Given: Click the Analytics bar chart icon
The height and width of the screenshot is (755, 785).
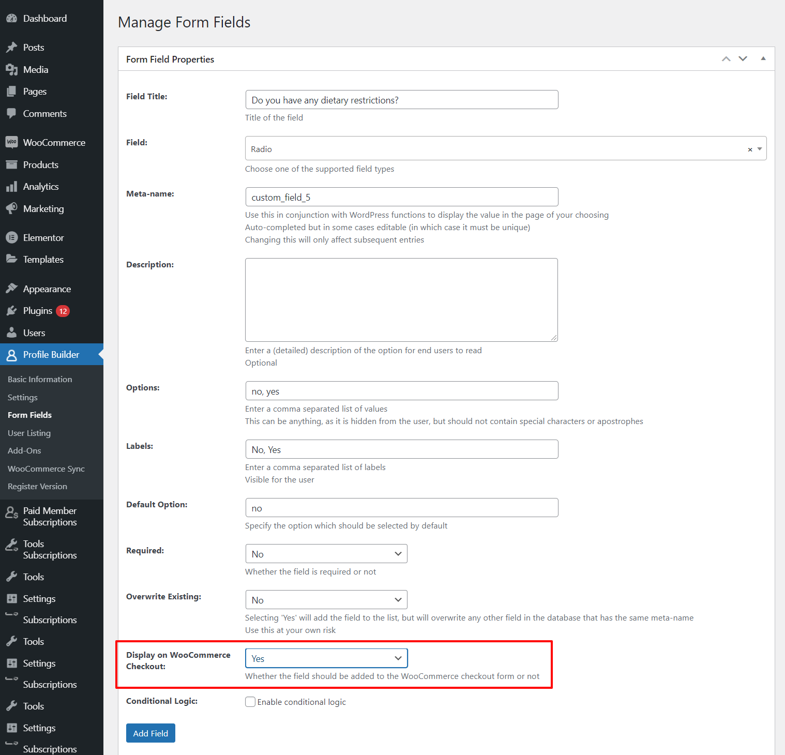Looking at the screenshot, I should (x=11, y=187).
